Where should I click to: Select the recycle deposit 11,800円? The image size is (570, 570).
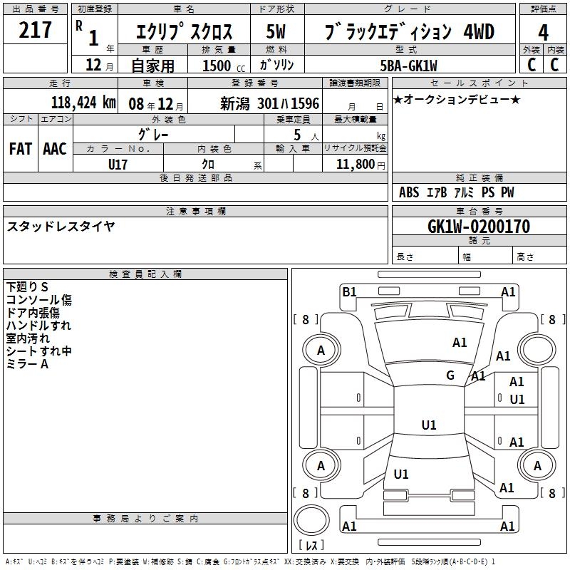pyautogui.click(x=361, y=164)
